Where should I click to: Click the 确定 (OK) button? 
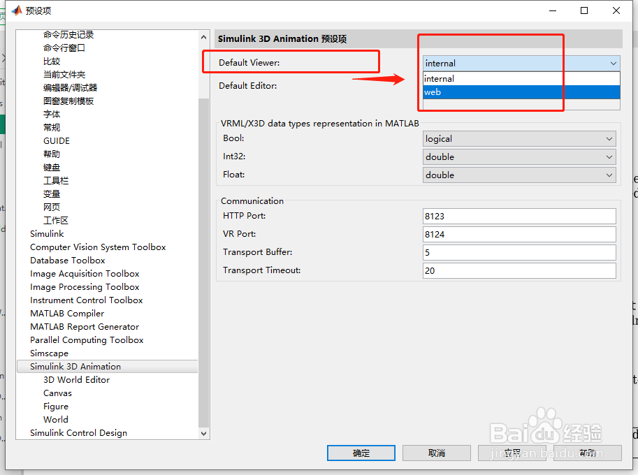(361, 453)
